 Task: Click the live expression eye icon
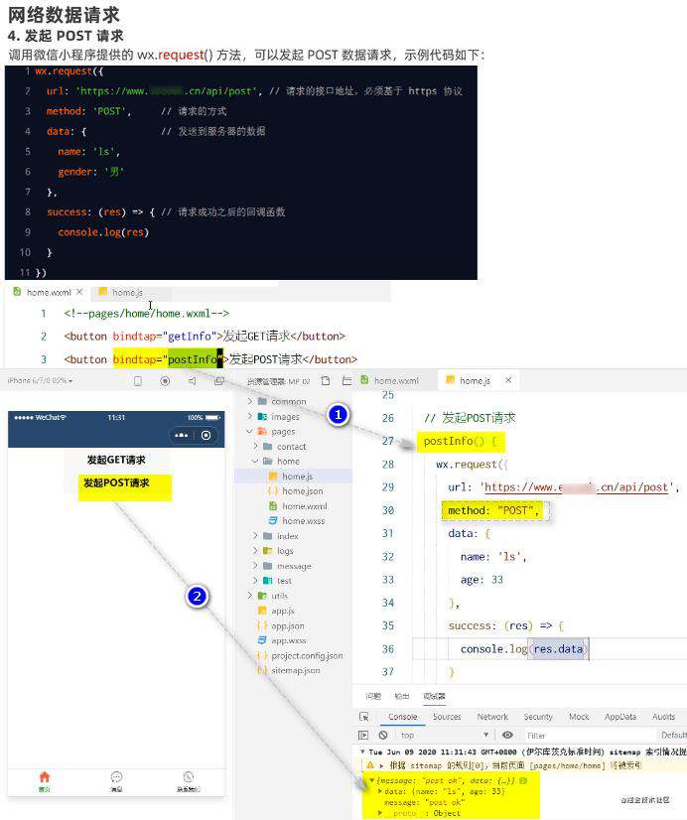[507, 735]
